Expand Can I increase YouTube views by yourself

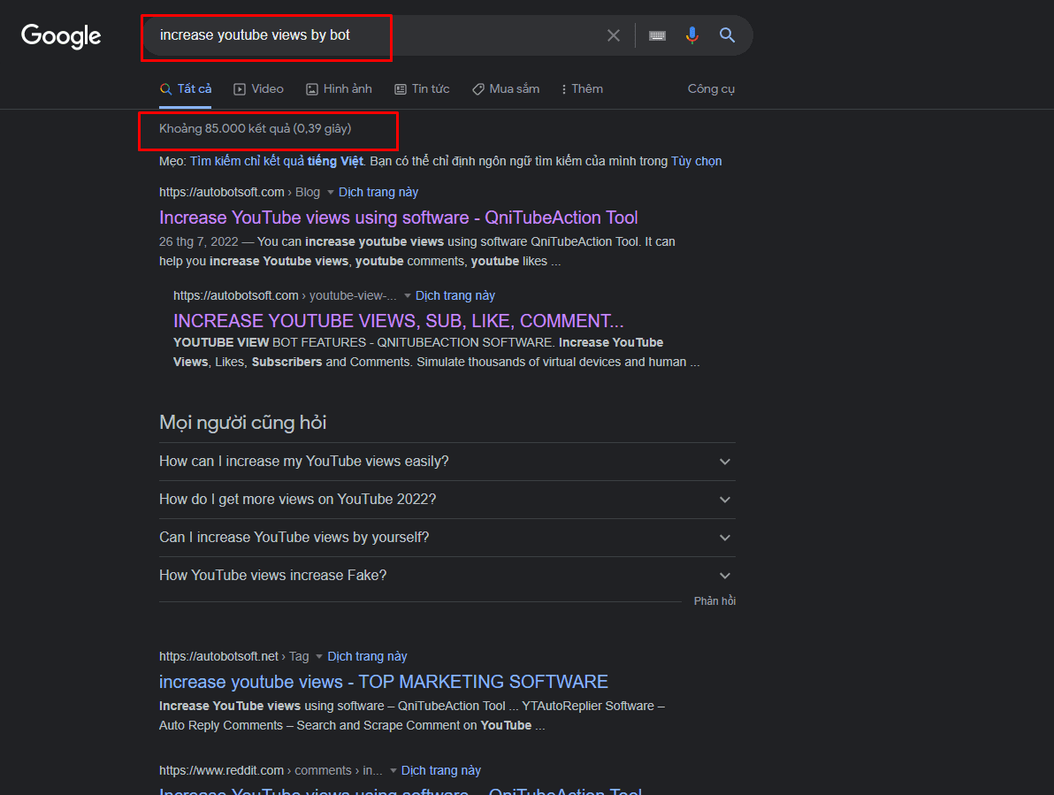[x=447, y=537]
